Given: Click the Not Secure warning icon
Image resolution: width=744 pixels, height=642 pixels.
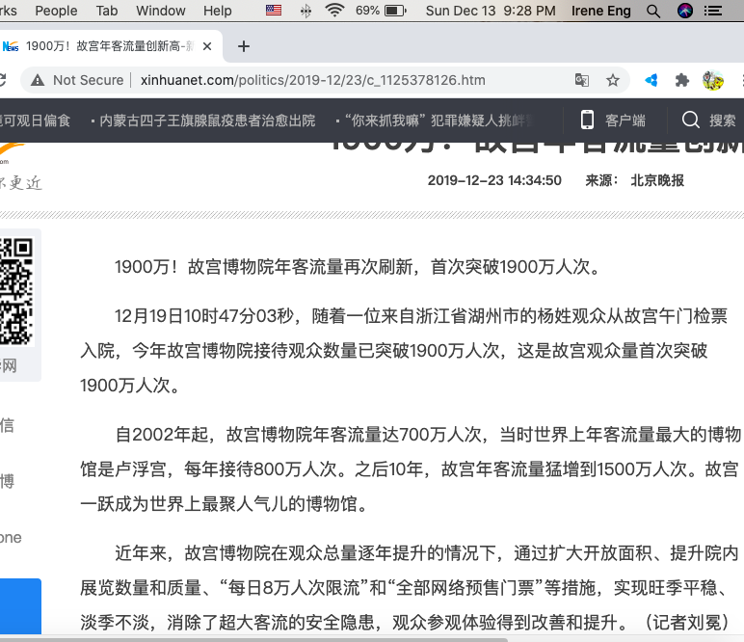Looking at the screenshot, I should click(38, 80).
